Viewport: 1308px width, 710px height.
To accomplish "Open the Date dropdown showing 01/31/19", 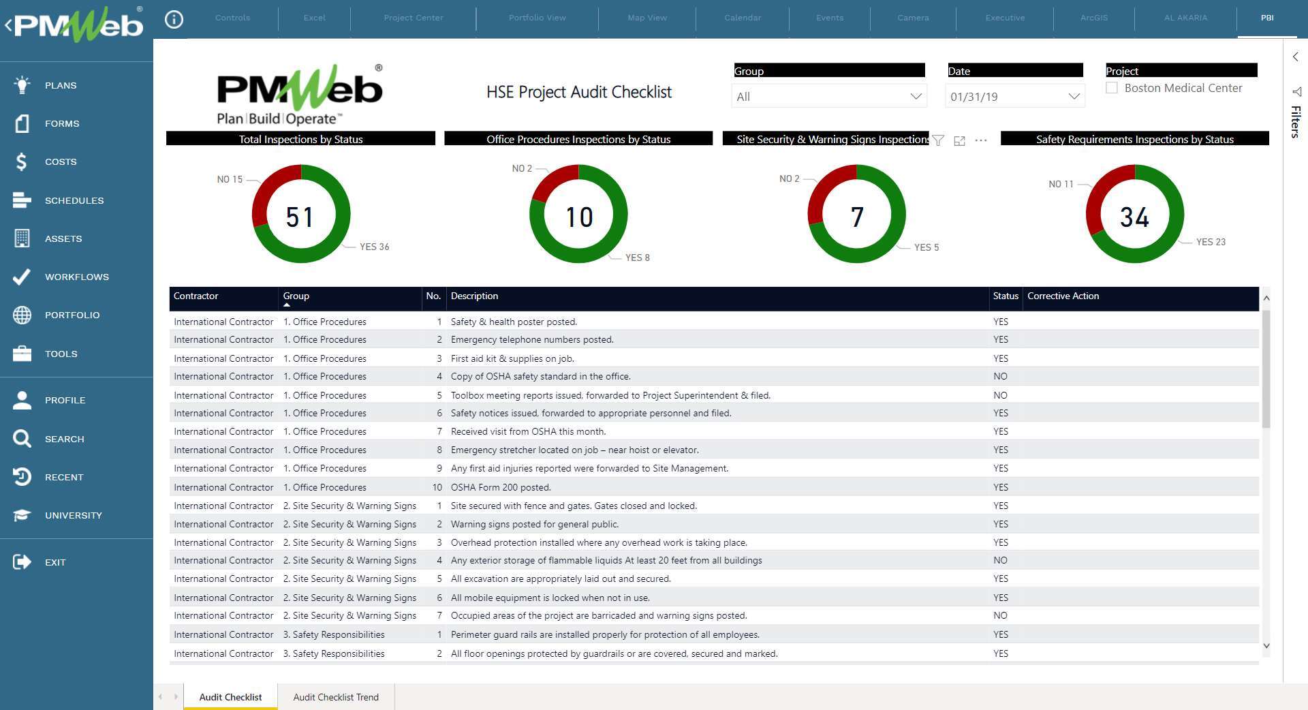I will click(1074, 97).
